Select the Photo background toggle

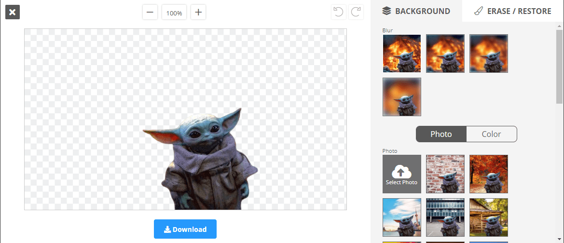(x=441, y=134)
